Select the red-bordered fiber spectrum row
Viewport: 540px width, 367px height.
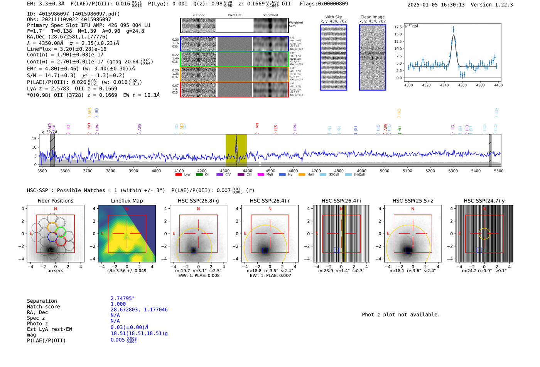[x=234, y=89]
